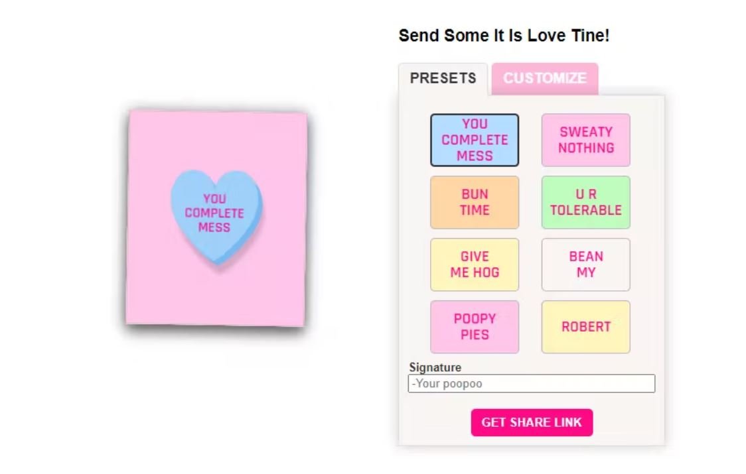The width and height of the screenshot is (746, 474).
Task: Click the Send Some It Is Love Tine heading
Action: [504, 36]
